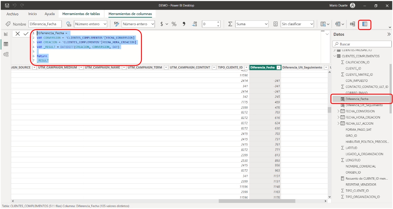Viewport: 393px width, 209px height.
Task: Open UTM_CAMPAIGN_NAME column filter arrow
Action: point(124,67)
